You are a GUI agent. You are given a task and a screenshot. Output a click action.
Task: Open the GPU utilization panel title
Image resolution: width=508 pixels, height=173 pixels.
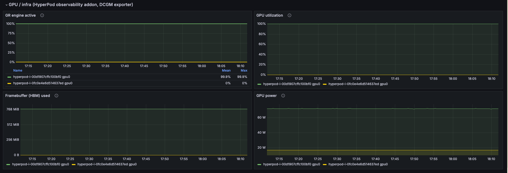[270, 15]
